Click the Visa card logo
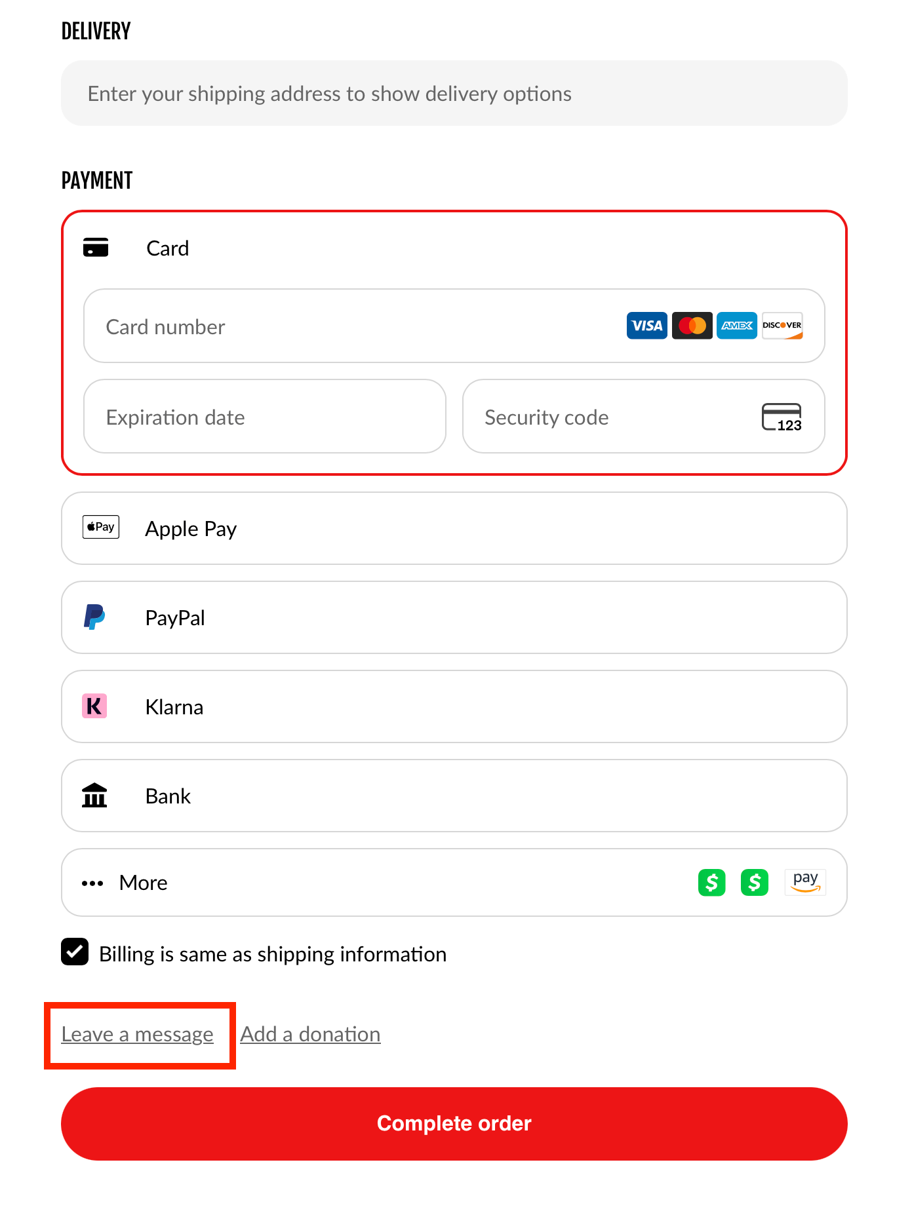 click(646, 326)
